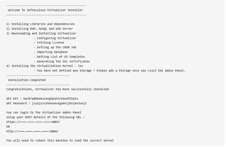The image size is (226, 147).
Task: Click the 'Setting up the CRON Job' line
Action: (55, 47)
